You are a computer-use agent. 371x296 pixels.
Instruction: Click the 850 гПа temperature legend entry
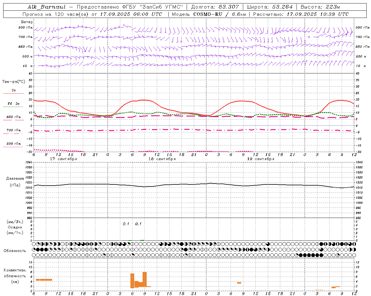click(14, 117)
